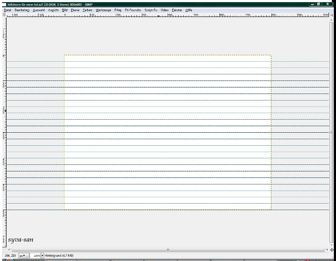
Task: Click horizontal scrollbar left arrow
Action: 9,249
